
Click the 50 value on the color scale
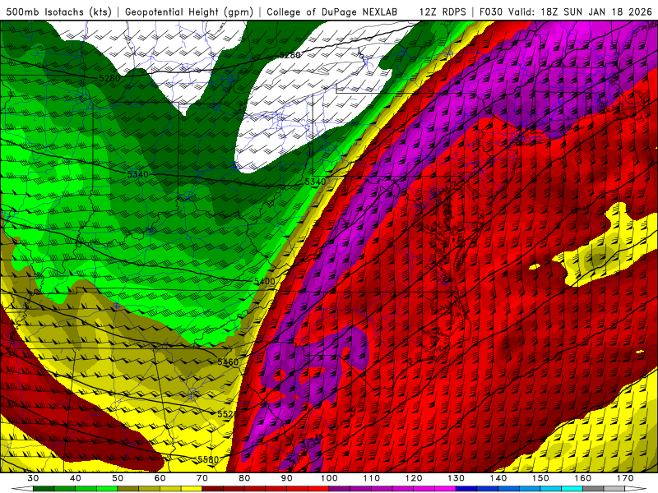tap(118, 478)
